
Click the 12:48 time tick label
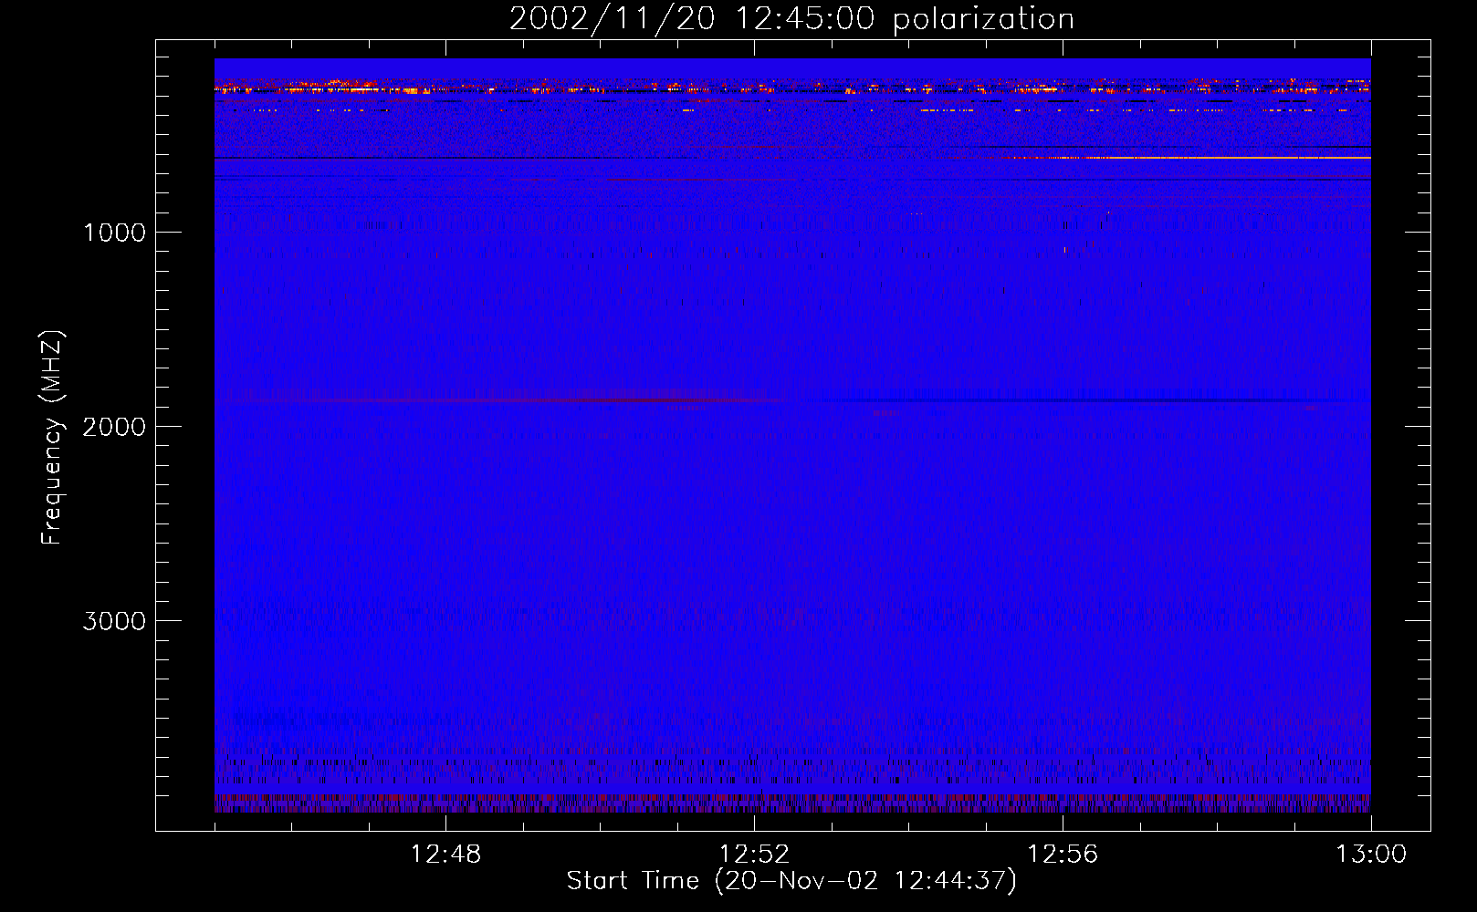pyautogui.click(x=445, y=855)
